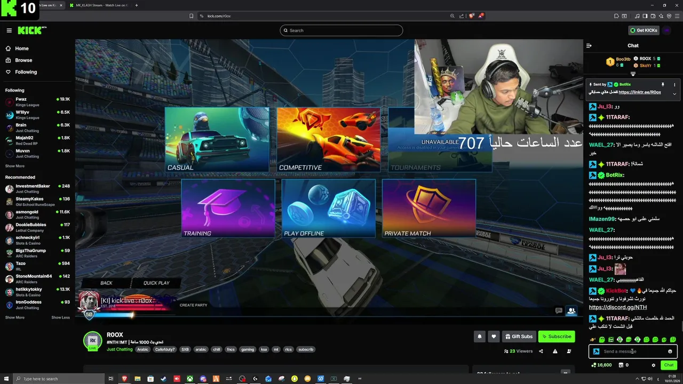The image size is (683, 384).
Task: Bookmark this page via address bar icon
Action: (191, 16)
